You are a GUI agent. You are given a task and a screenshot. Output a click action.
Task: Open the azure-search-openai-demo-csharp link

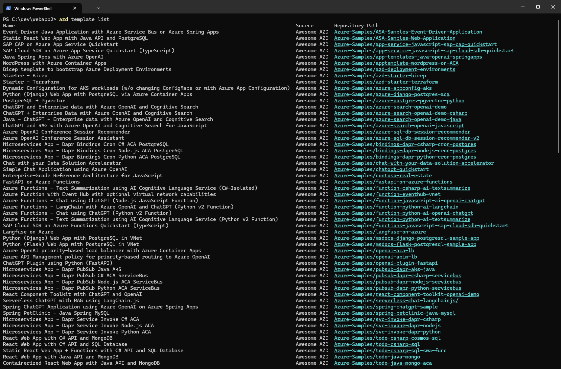tap(401, 113)
